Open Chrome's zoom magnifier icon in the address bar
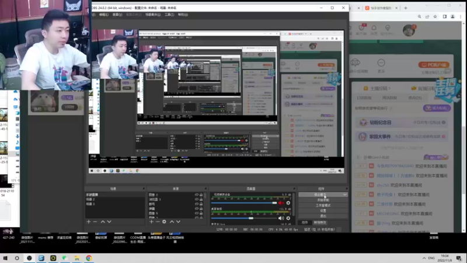 coord(419,17)
